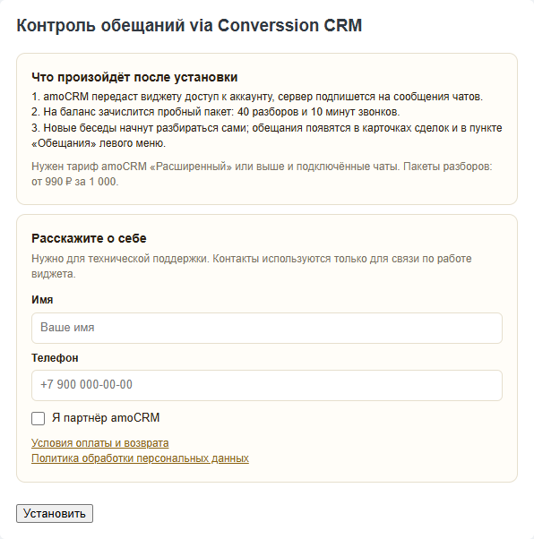Screen dimensions: 534x539
Task: Click the price text "от 990 ₽ за 1 000"
Action: [74, 182]
